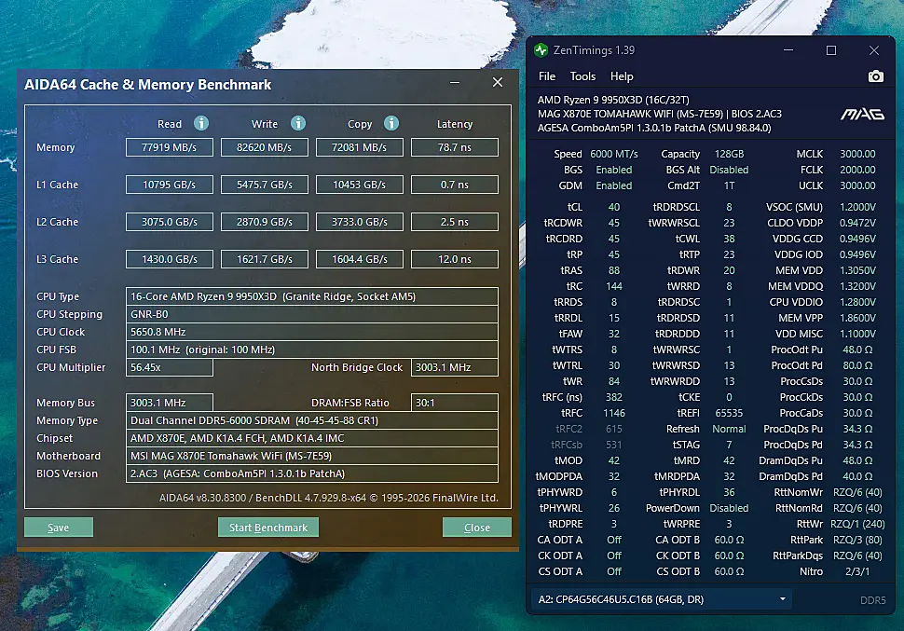The height and width of the screenshot is (631, 904).
Task: Click the Save button in AIDA64
Action: 58,528
